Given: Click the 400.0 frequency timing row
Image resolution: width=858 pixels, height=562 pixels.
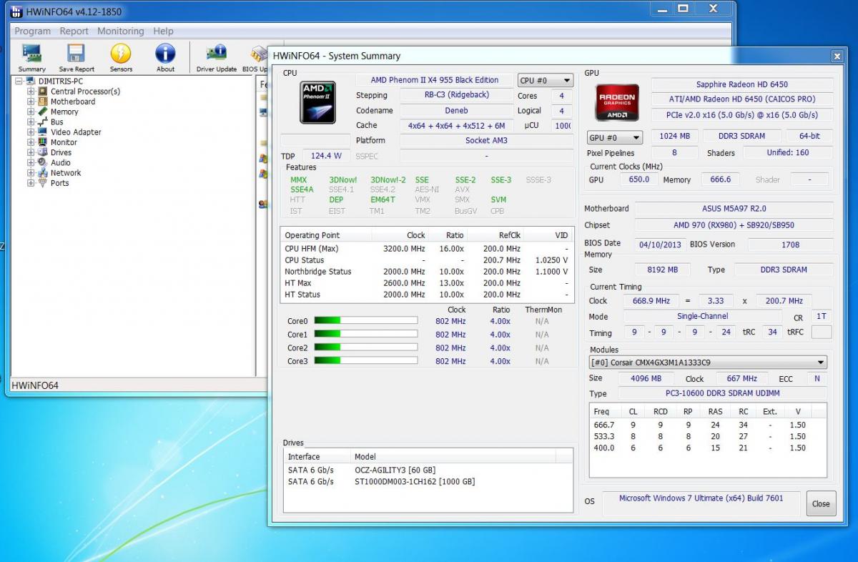Looking at the screenshot, I should tap(707, 448).
